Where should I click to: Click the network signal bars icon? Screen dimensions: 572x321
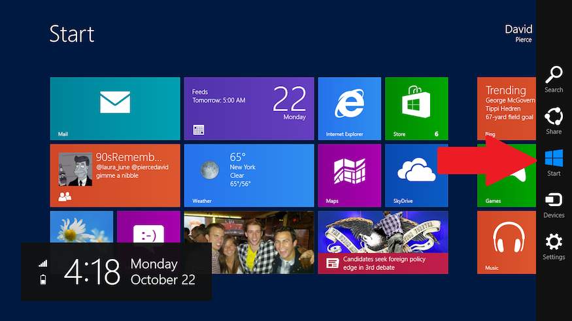[x=43, y=264]
